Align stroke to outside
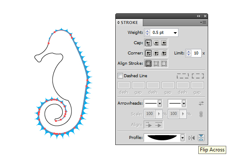The width and height of the screenshot is (243, 166). pos(164,63)
